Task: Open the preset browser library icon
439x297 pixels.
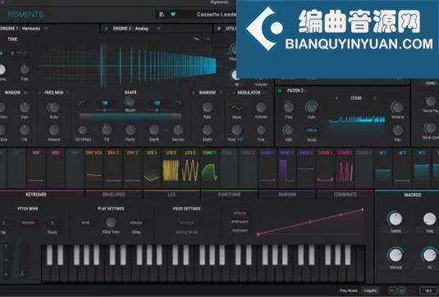Action: point(162,14)
